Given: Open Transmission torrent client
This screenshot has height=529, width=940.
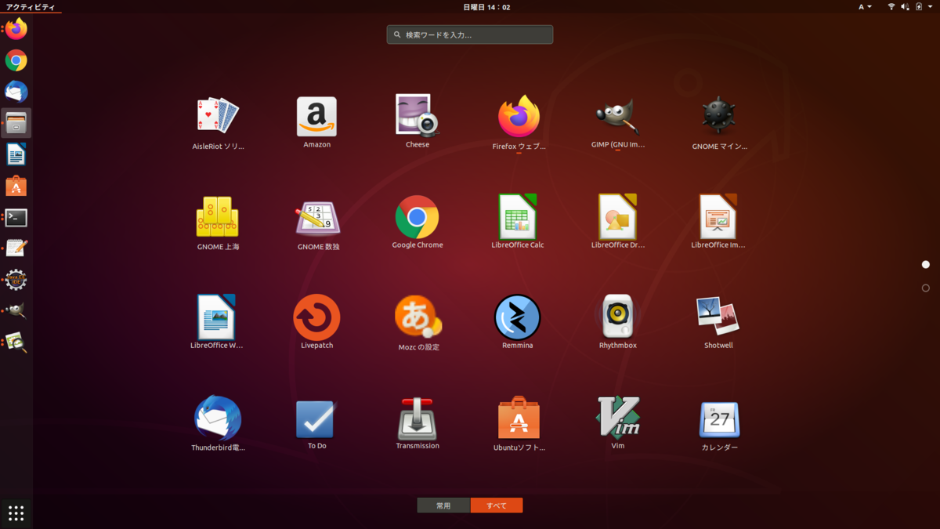Looking at the screenshot, I should point(417,418).
